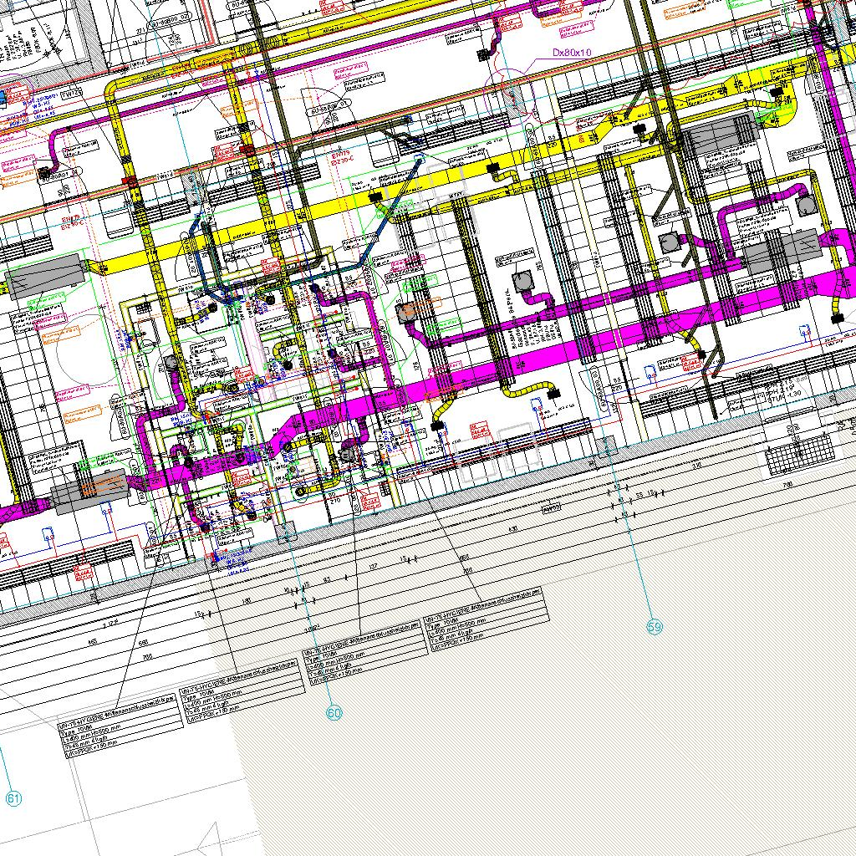Pick grid axis marker 61

[x=13, y=798]
